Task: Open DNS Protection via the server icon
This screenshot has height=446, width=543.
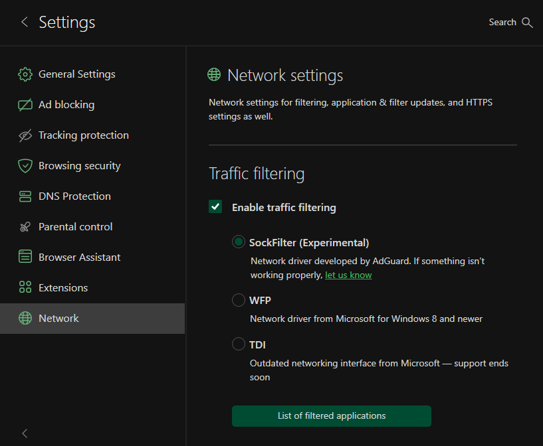Action: 25,196
